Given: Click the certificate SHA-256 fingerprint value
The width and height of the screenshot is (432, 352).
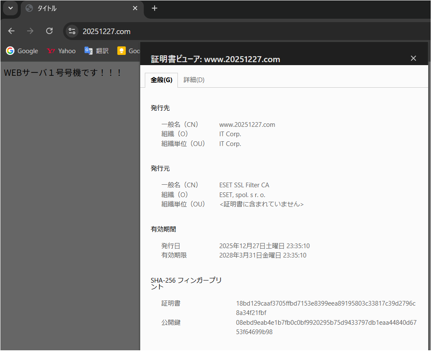Looking at the screenshot, I should tap(326, 308).
